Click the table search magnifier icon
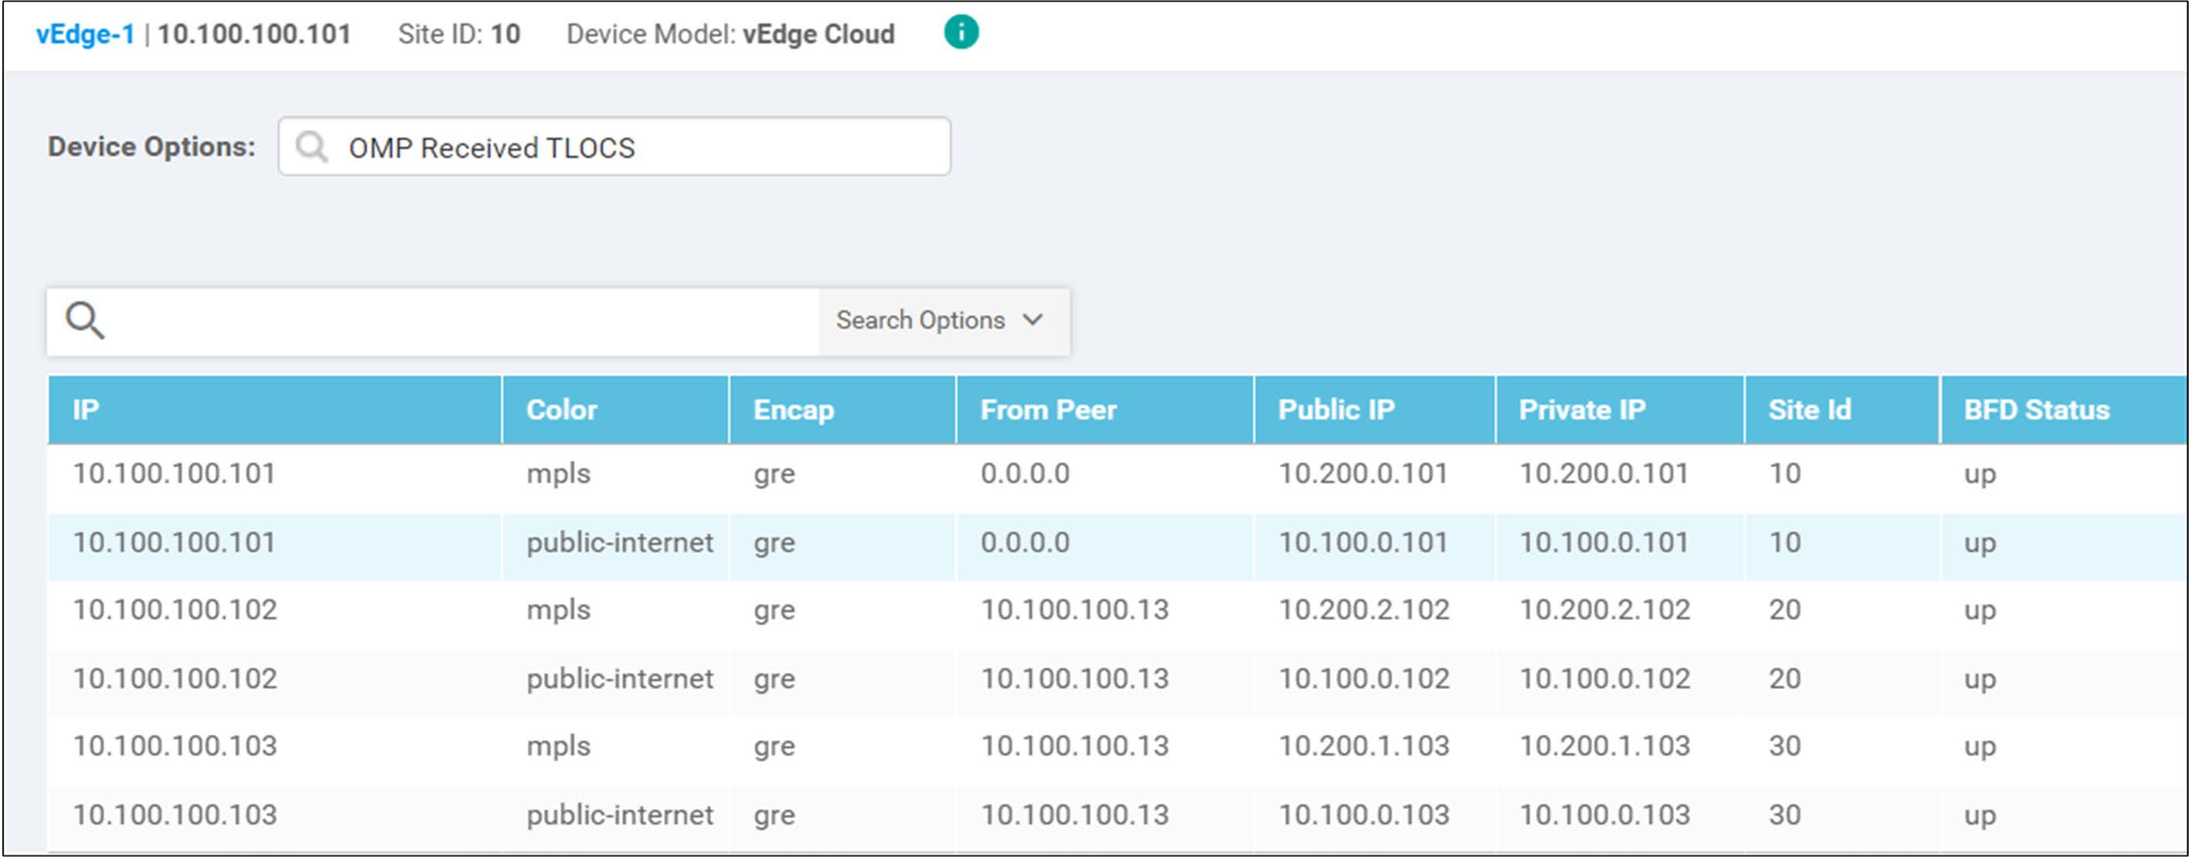 point(85,321)
